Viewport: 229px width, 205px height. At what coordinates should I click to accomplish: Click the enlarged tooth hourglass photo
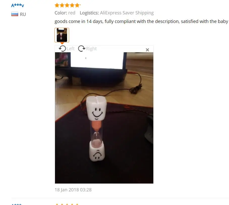pyautogui.click(x=104, y=118)
